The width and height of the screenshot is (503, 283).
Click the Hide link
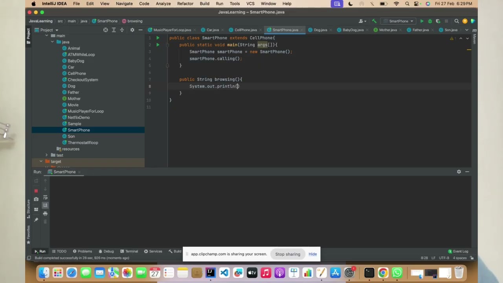(313, 254)
